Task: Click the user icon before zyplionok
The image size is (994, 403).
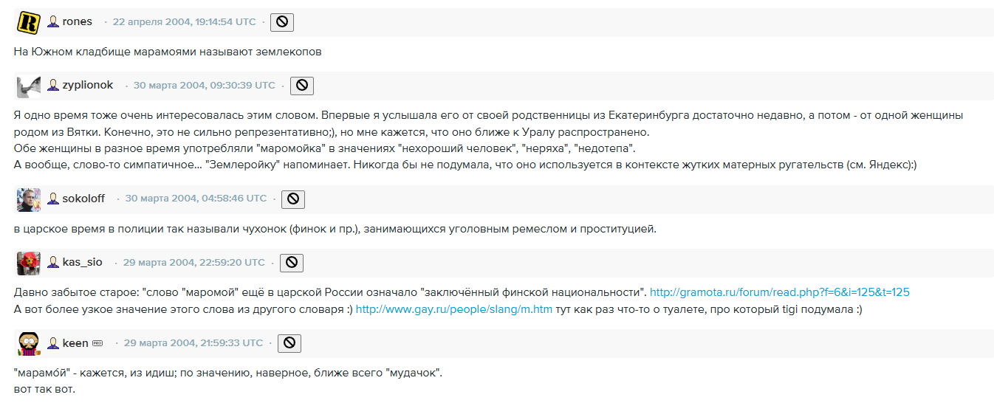Action: tap(53, 86)
